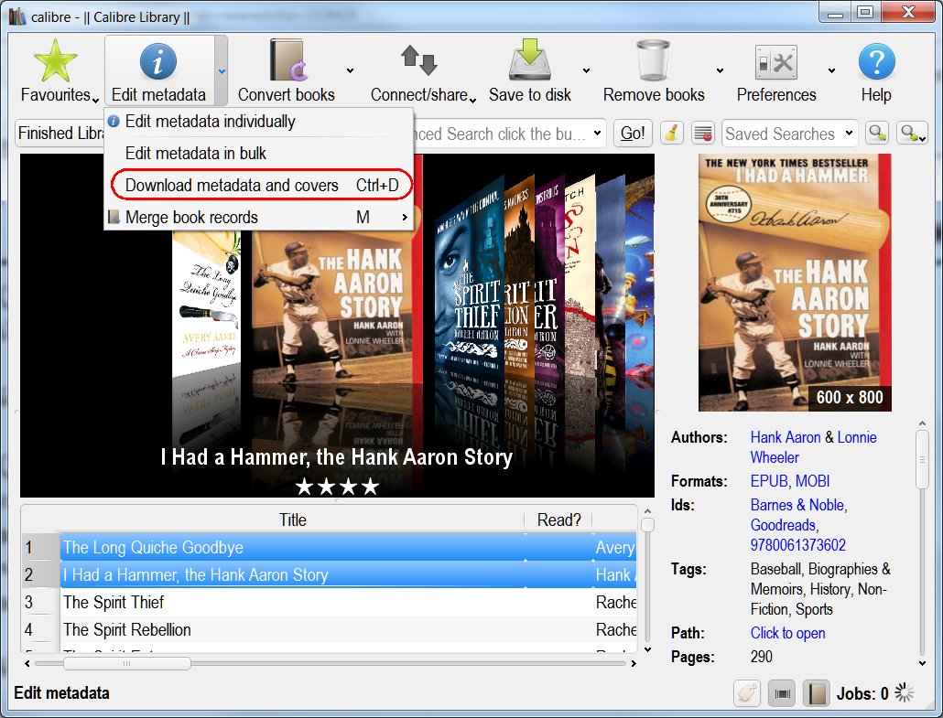This screenshot has height=718, width=943.
Task: Open the Help question mark icon
Action: click(876, 61)
